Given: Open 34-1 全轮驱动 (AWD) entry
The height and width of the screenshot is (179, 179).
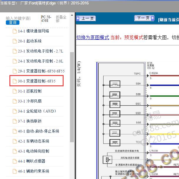Looking at the screenshot, I should click(37, 111).
